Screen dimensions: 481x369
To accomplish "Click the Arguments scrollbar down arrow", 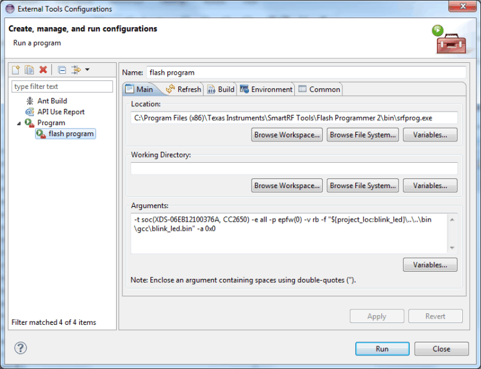I will [452, 248].
